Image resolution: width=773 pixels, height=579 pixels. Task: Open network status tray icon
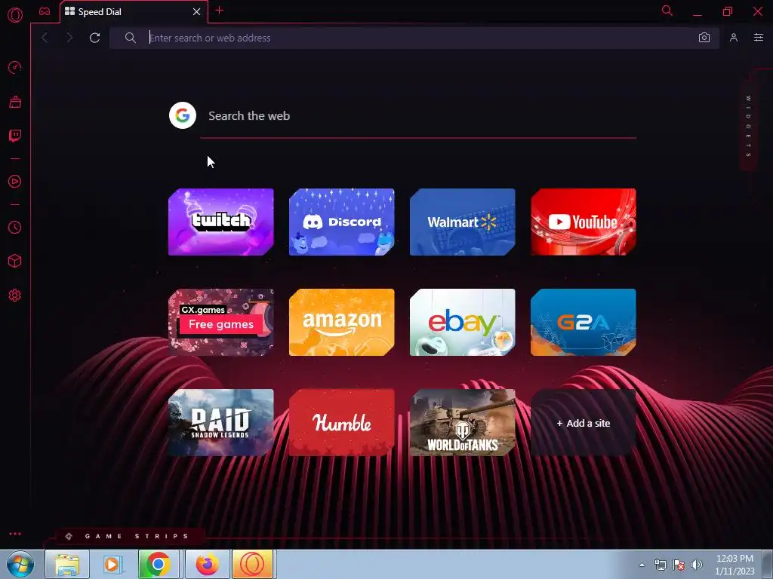[x=660, y=565]
